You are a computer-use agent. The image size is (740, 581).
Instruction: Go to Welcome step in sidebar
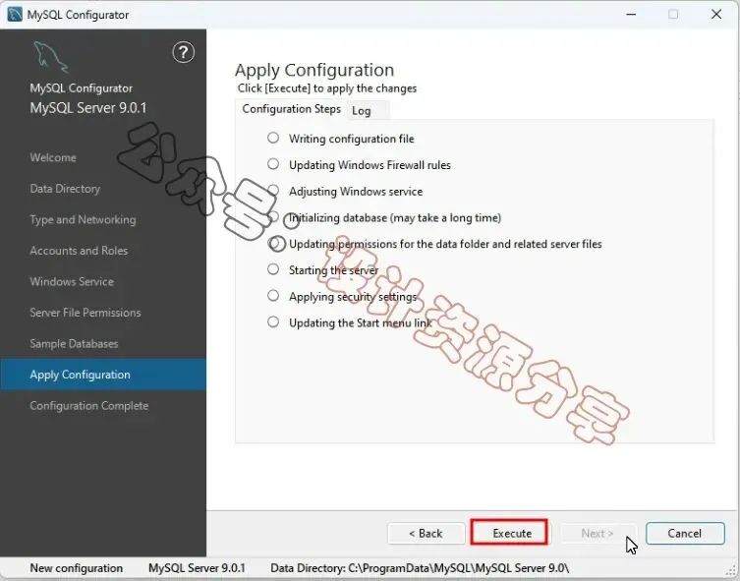coord(53,157)
